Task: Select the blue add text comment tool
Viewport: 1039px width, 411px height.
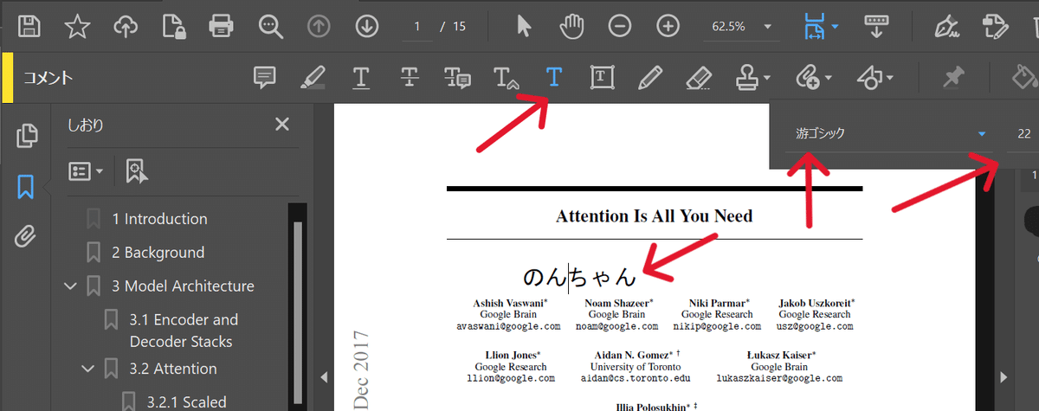Action: 554,78
